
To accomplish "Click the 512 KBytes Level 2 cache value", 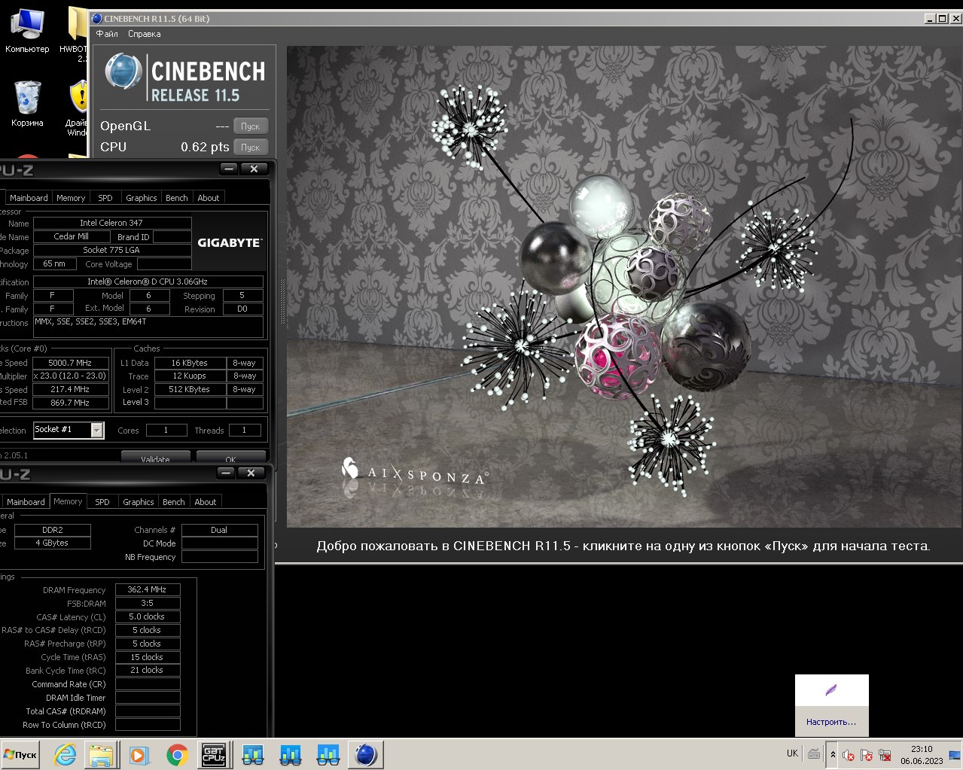I will pos(190,389).
